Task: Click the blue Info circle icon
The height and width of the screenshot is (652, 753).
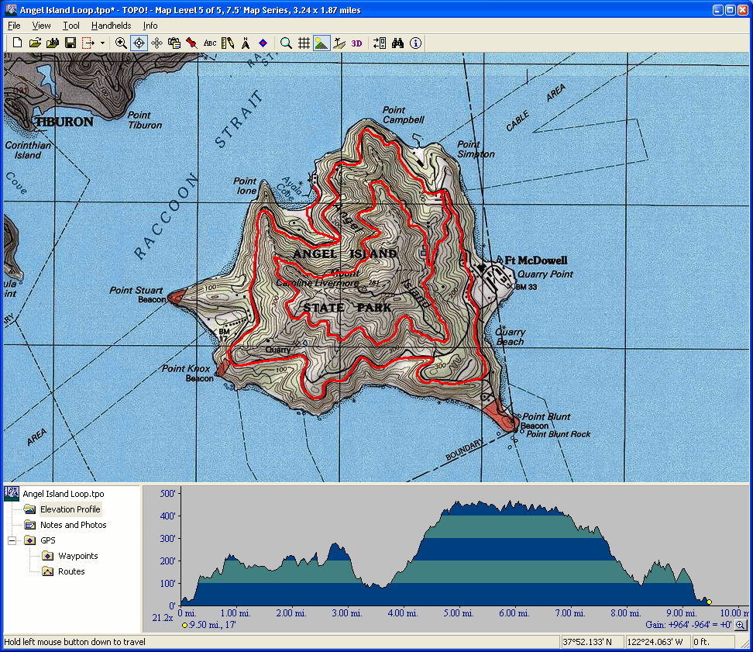Action: (x=416, y=43)
